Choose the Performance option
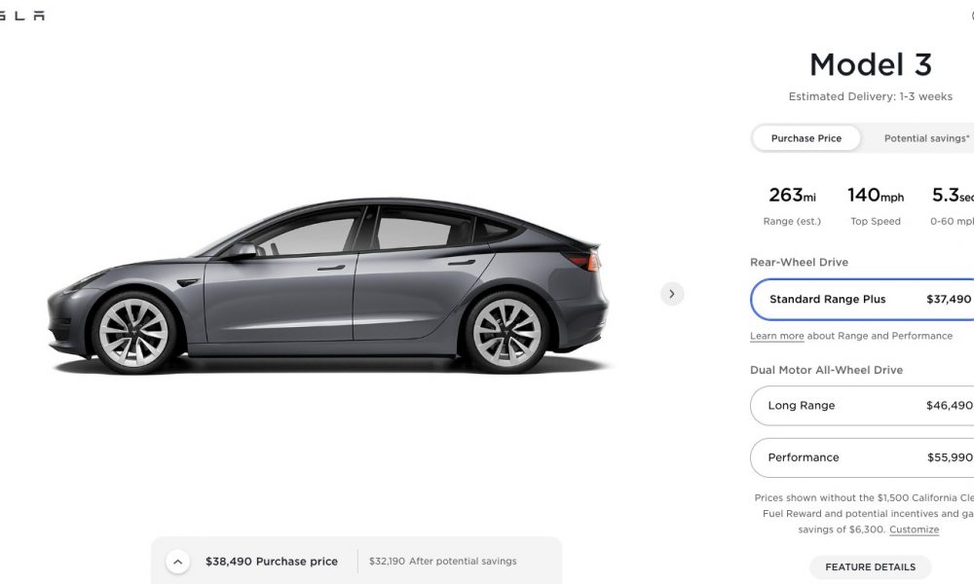 coord(862,458)
